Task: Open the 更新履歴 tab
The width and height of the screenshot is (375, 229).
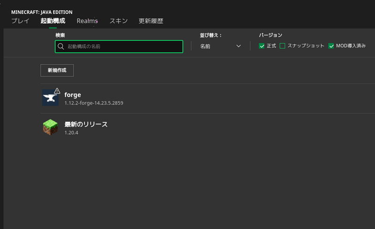Action: click(151, 21)
